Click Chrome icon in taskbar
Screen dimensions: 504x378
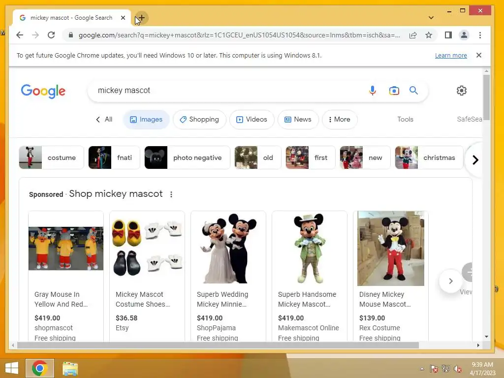click(x=39, y=368)
